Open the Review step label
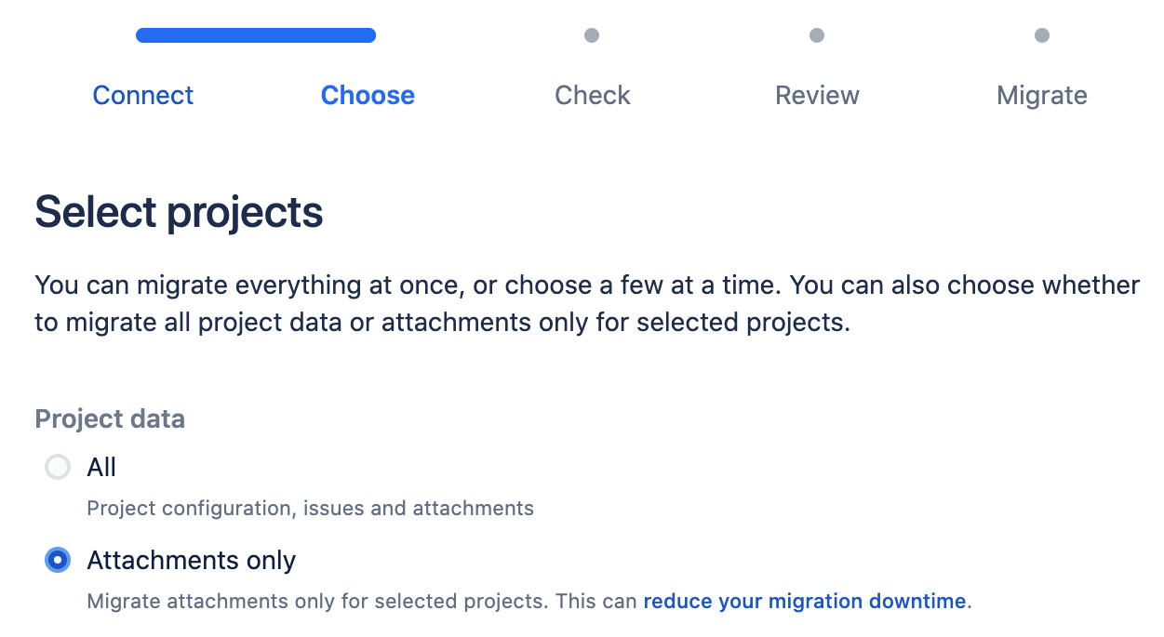1164x637 pixels. click(x=817, y=95)
